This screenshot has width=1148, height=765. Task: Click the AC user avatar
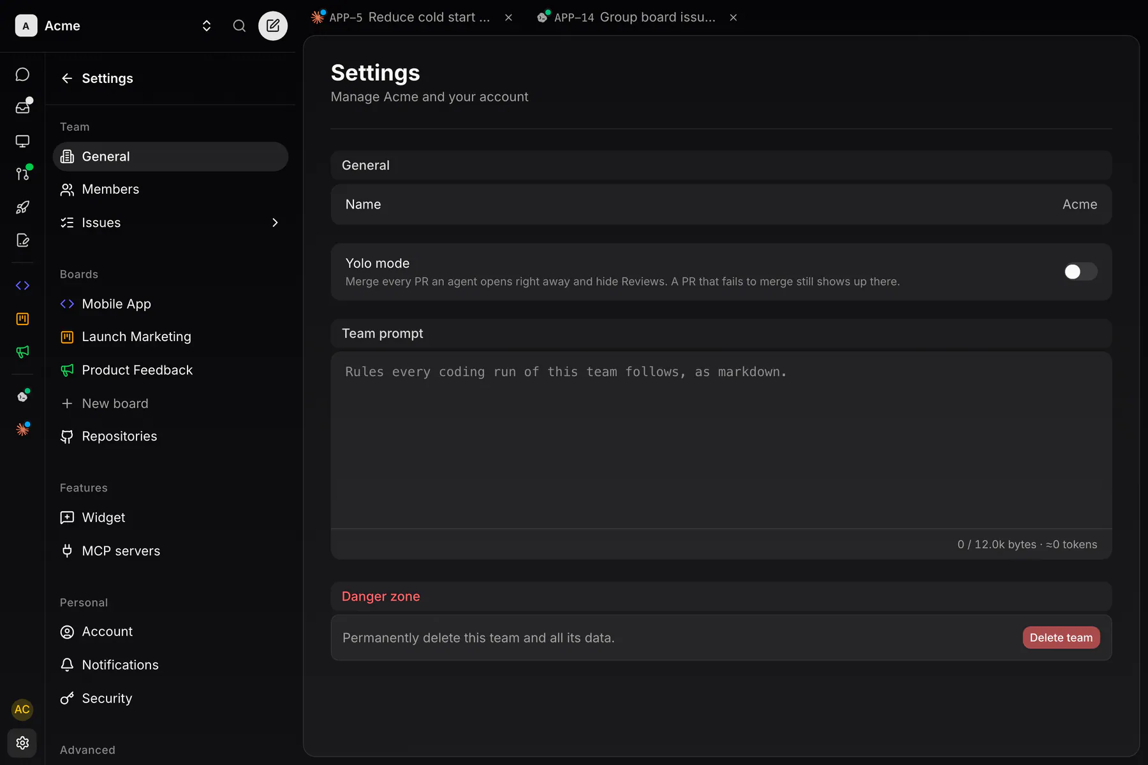(x=22, y=710)
